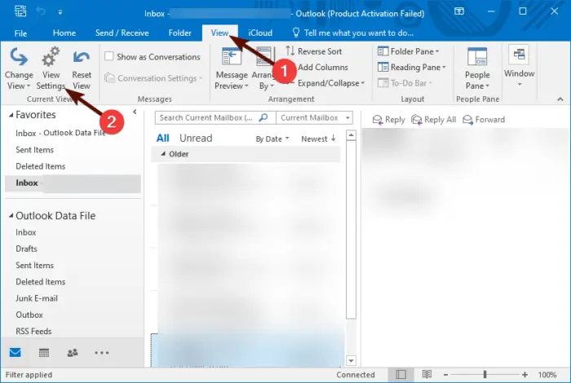This screenshot has height=383, width=571.
Task: Click Add Columns in Arrangement group
Action: (x=323, y=68)
